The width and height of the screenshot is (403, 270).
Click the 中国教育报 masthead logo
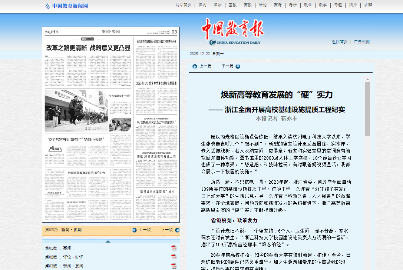[233, 31]
